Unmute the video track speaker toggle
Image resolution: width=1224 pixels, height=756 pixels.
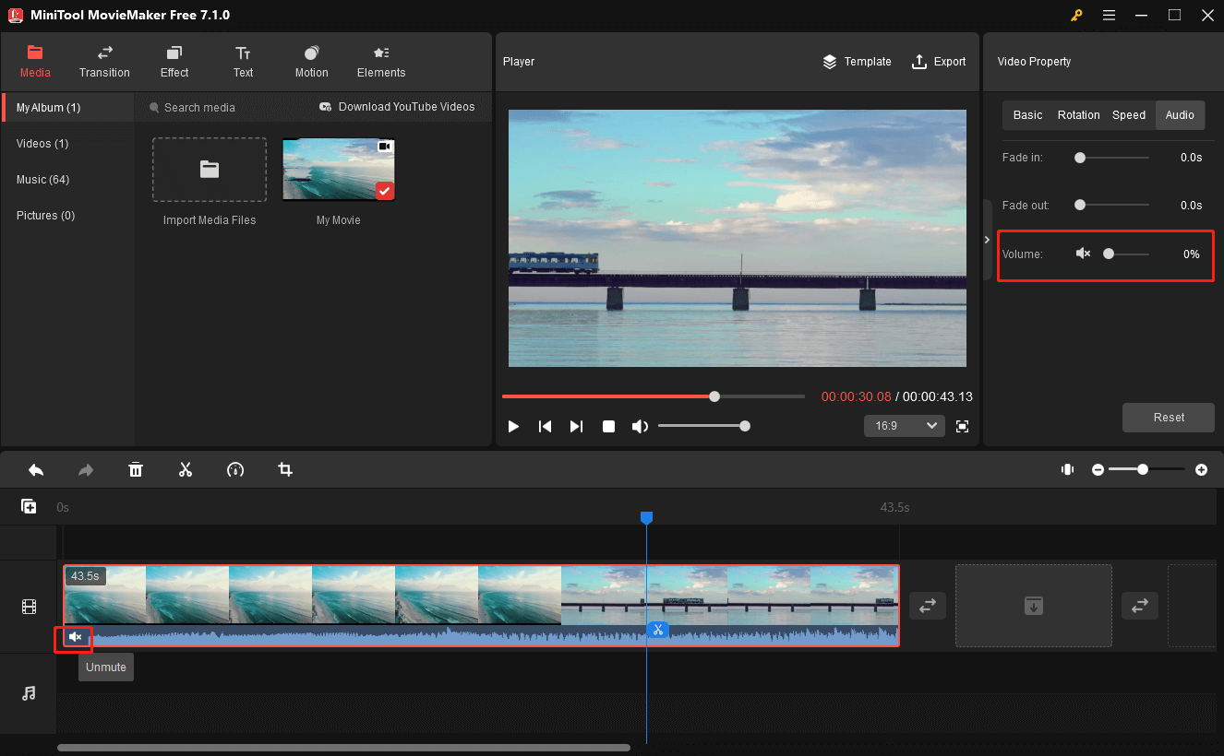coord(74,637)
